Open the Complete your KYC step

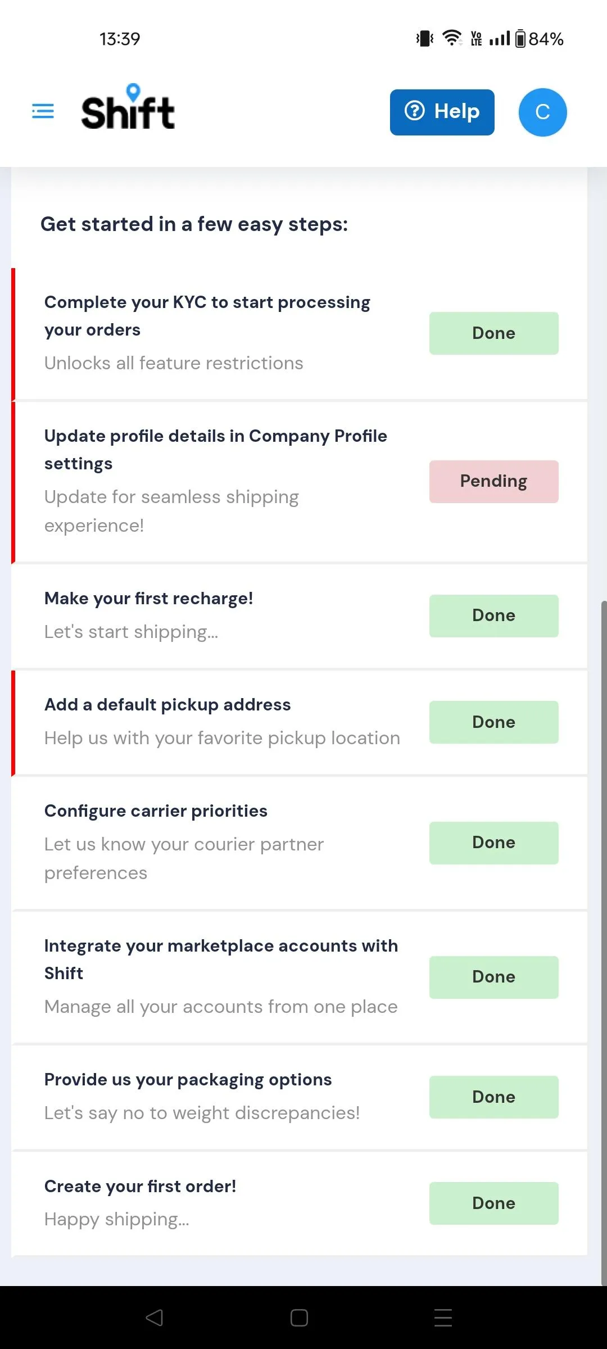(x=299, y=334)
